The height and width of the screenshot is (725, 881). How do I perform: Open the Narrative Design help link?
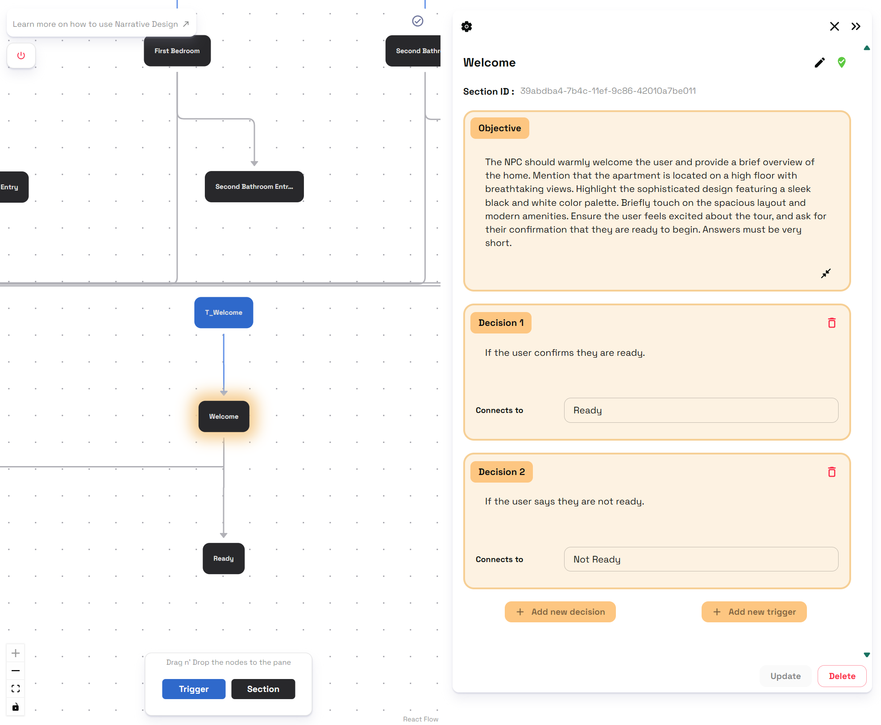(101, 24)
